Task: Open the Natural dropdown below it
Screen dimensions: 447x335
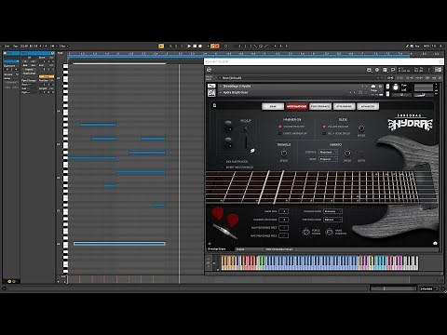Action: [332, 220]
